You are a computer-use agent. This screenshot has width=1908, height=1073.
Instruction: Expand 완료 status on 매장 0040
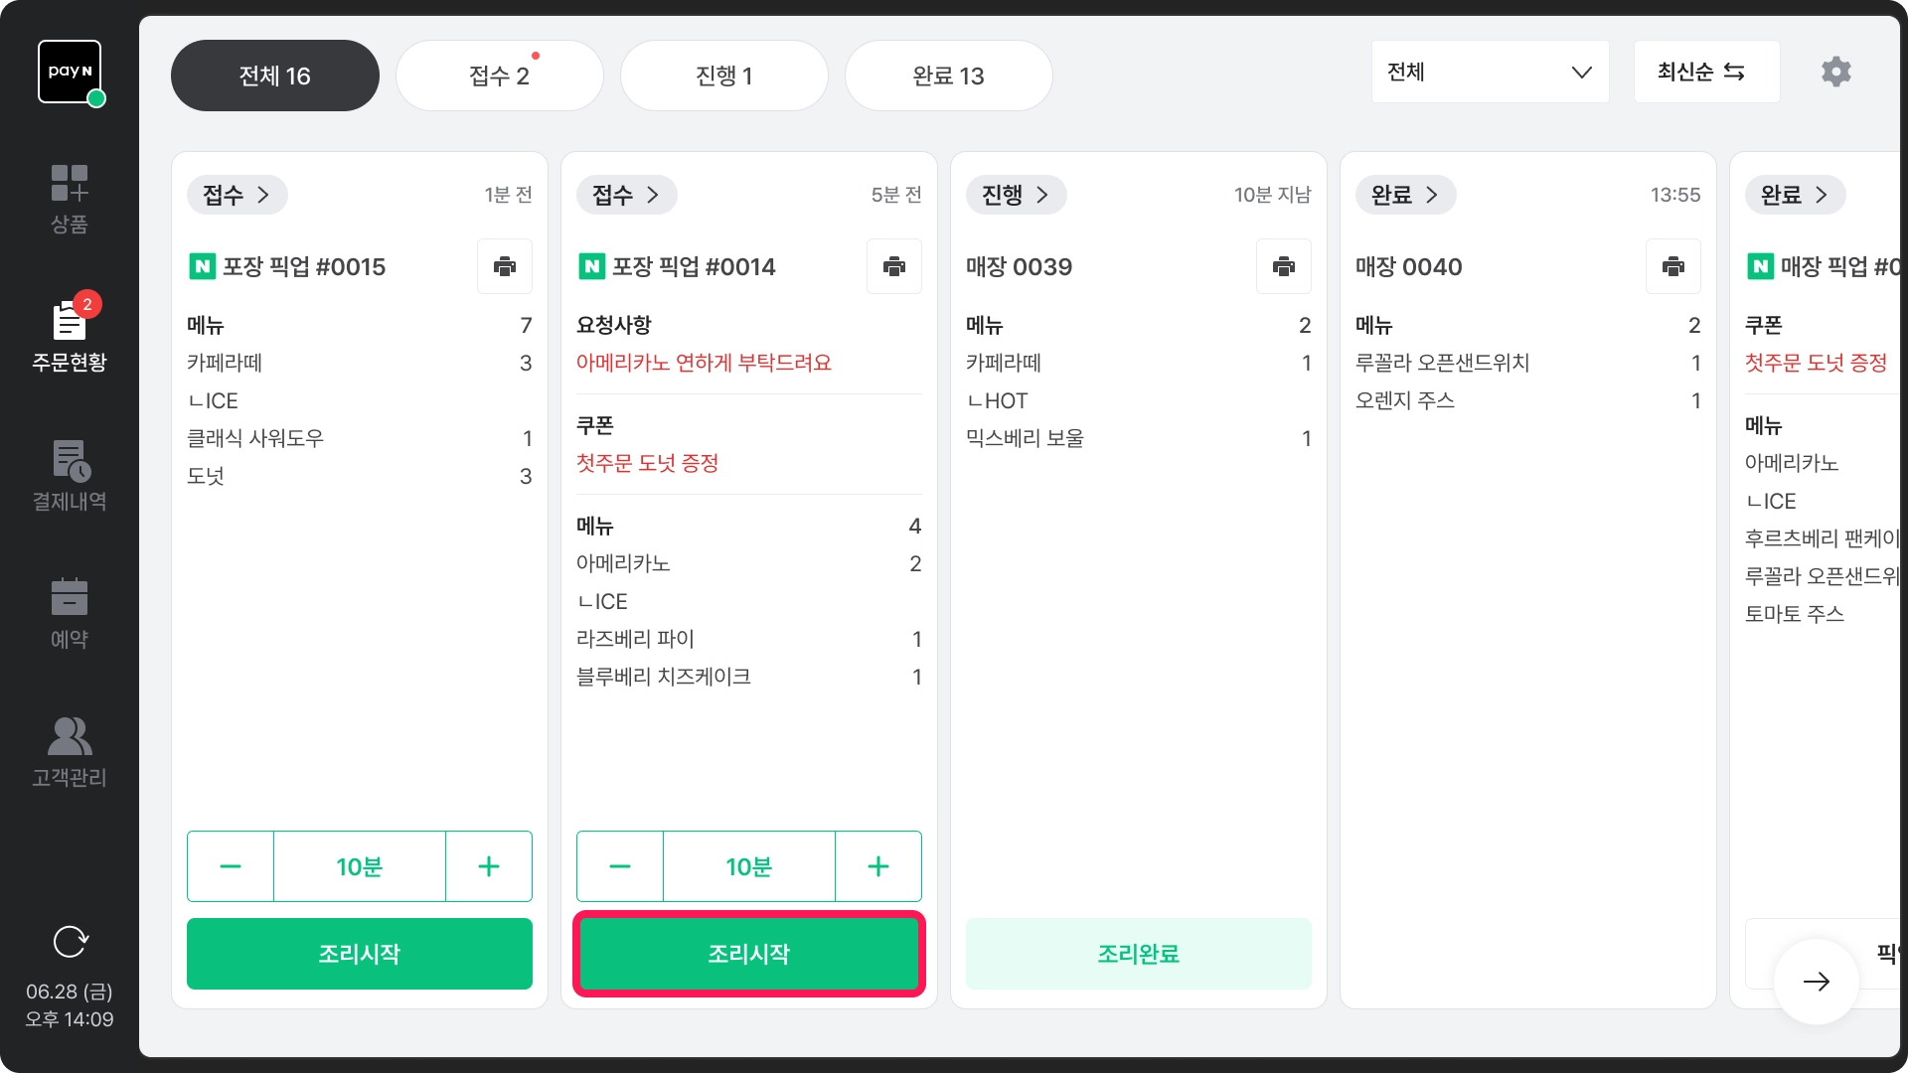coord(1405,195)
